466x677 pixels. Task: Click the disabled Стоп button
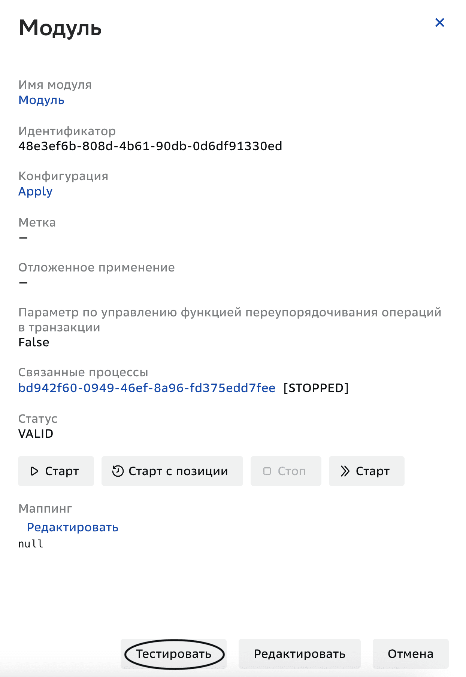coord(286,471)
